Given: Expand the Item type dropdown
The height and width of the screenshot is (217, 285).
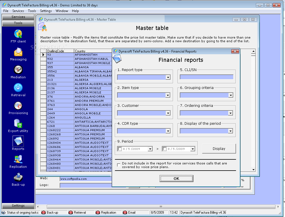Looking at the screenshot, I should coord(168,95).
